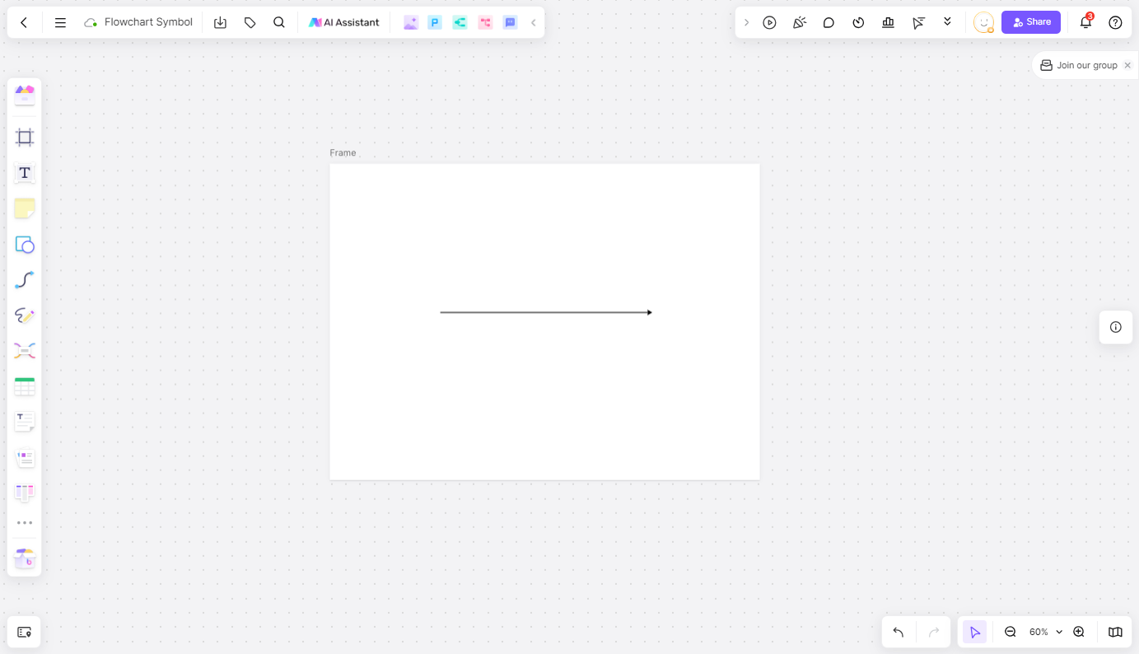Open the timer icon

(858, 22)
